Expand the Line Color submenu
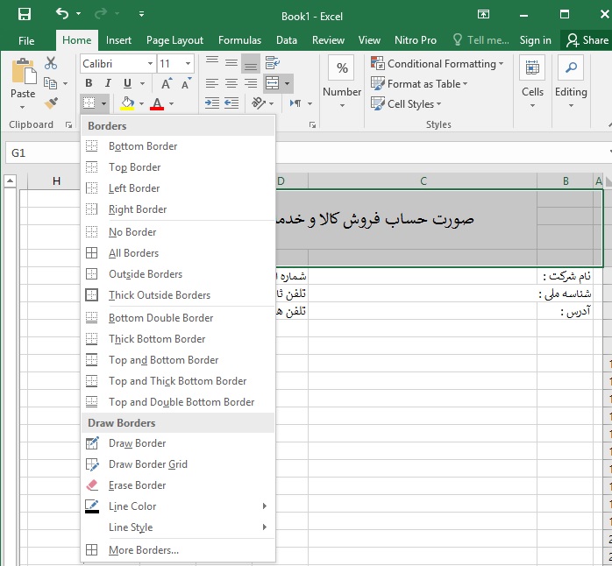This screenshot has width=612, height=566. pyautogui.click(x=178, y=506)
